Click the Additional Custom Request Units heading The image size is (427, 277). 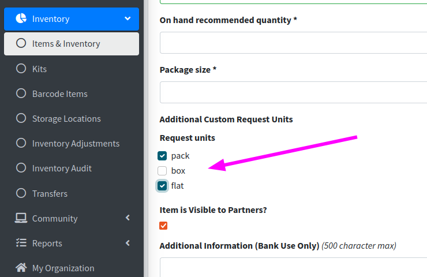226,119
